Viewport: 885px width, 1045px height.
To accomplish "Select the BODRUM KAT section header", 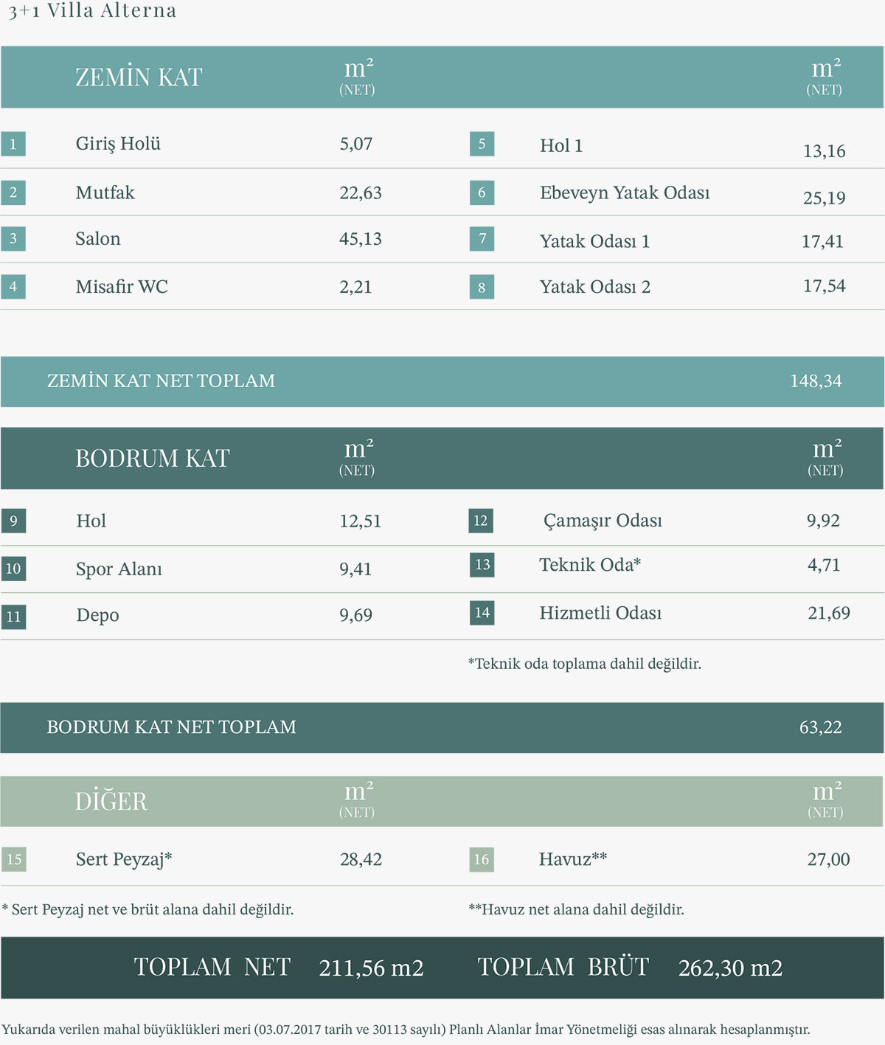I will click(x=153, y=458).
